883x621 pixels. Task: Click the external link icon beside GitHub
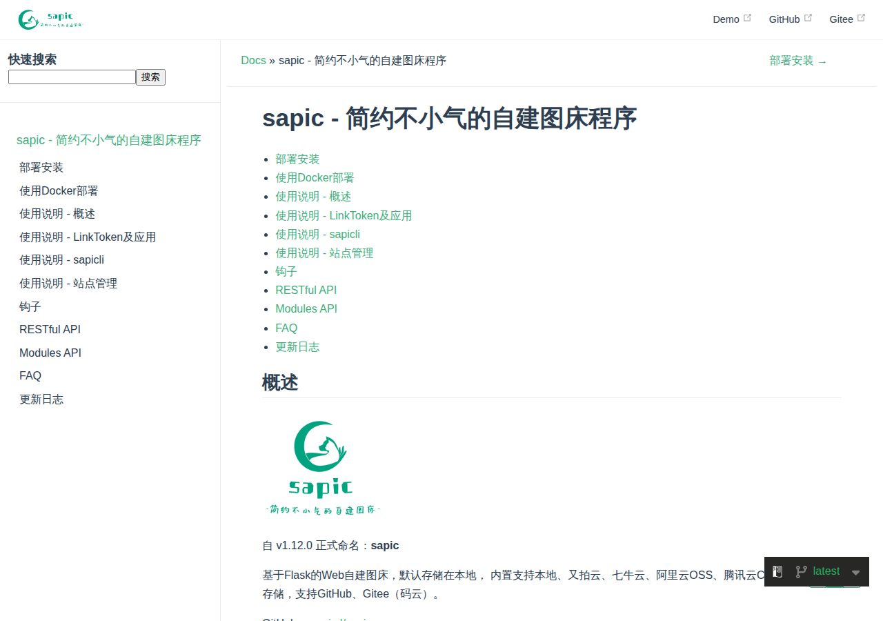808,18
